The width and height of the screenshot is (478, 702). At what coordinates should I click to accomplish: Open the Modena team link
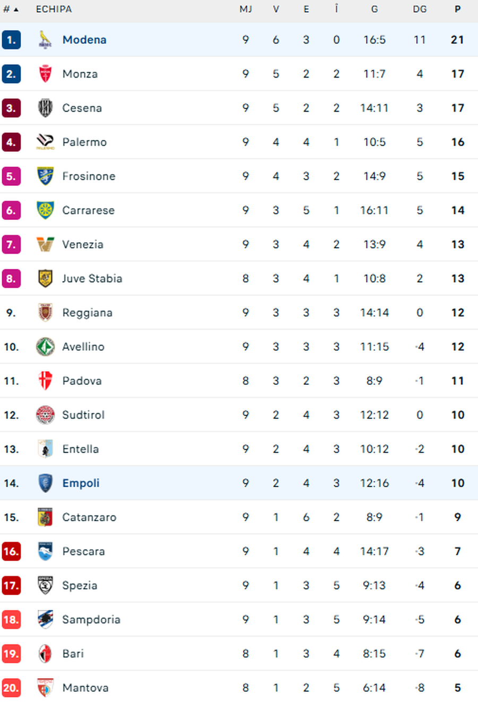84,40
